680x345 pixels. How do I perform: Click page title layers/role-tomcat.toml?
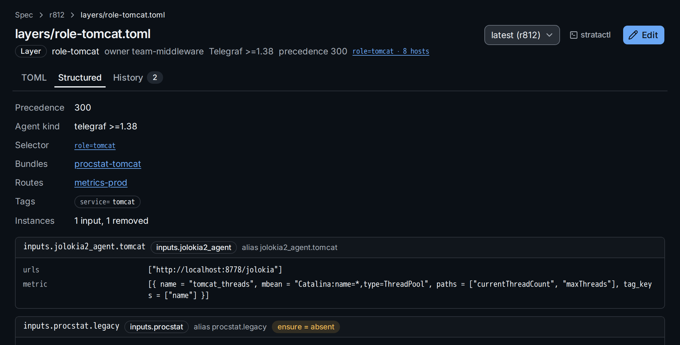point(83,34)
